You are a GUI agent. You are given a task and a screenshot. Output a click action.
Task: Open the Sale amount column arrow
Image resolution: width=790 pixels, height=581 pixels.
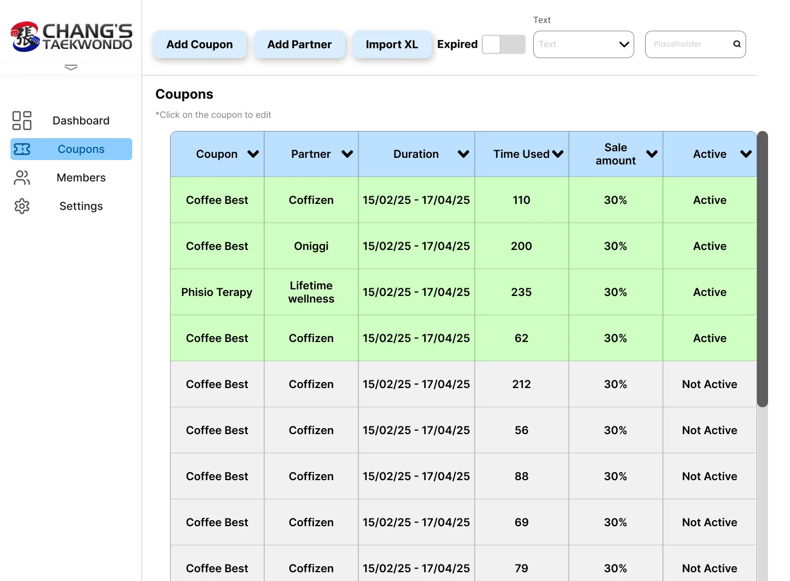652,154
